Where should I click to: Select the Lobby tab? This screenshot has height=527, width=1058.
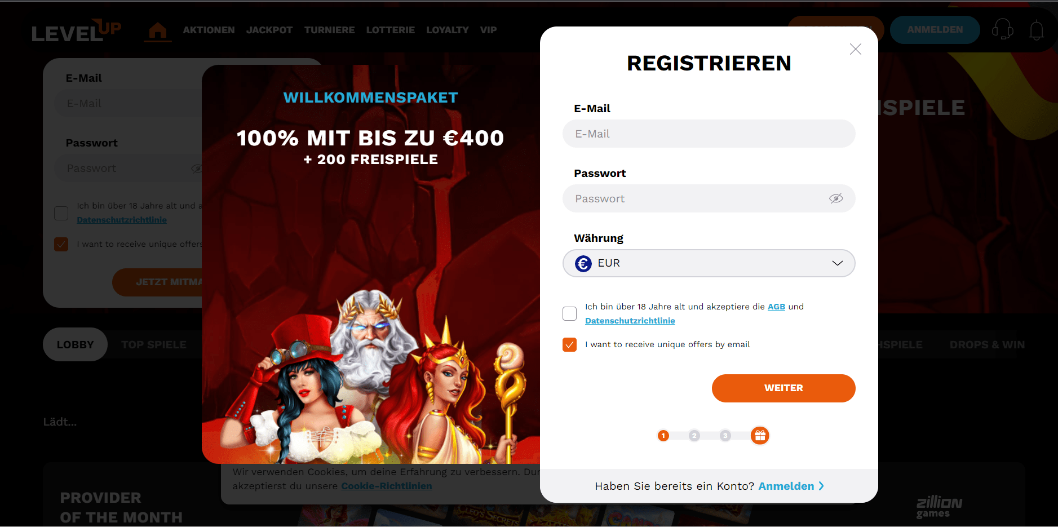click(75, 344)
